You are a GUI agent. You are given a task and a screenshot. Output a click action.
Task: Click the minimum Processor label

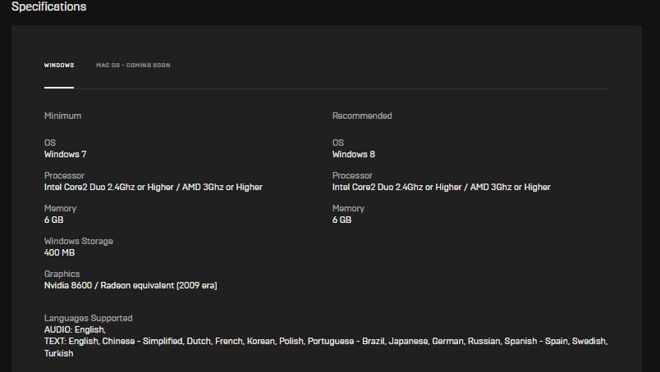64,175
